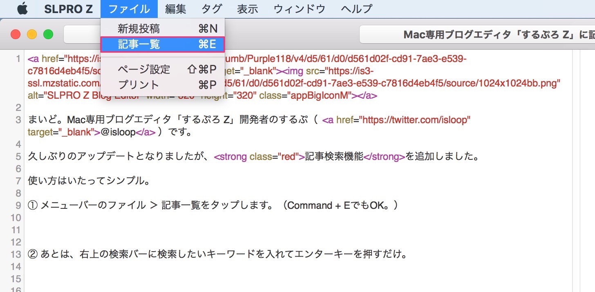This screenshot has height=292, width=595.
Task: Click line number 5 in the gutter
Action: 18,157
